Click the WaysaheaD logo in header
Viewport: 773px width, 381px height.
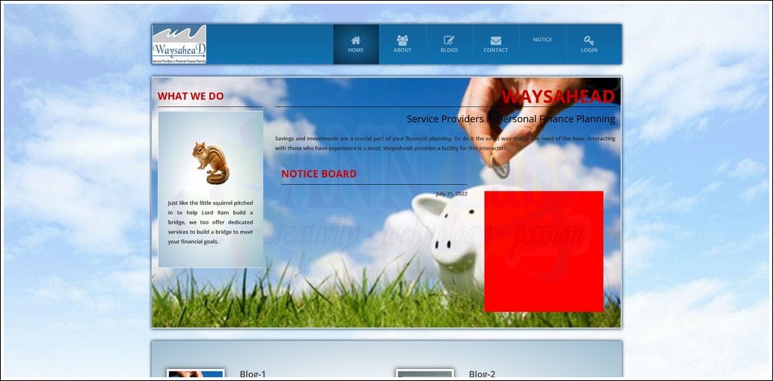[x=179, y=44]
